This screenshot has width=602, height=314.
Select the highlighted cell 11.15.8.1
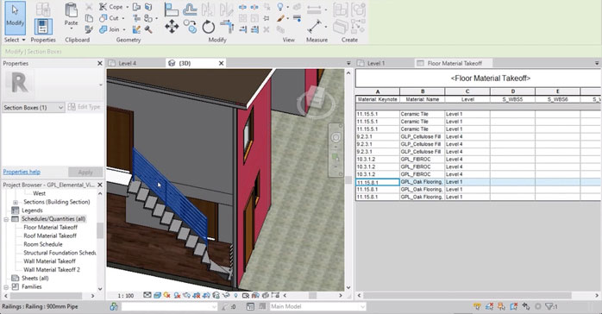point(378,182)
